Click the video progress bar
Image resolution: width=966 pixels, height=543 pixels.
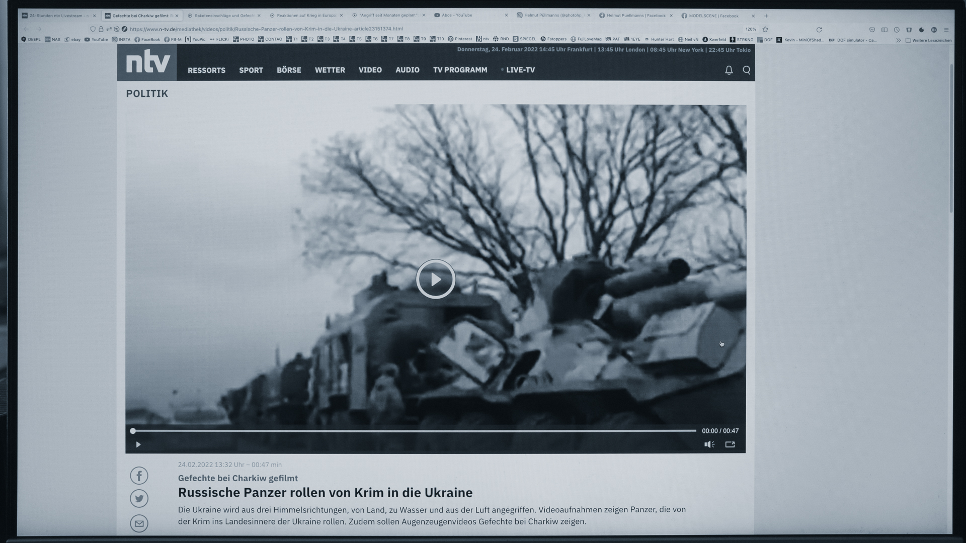tap(414, 431)
